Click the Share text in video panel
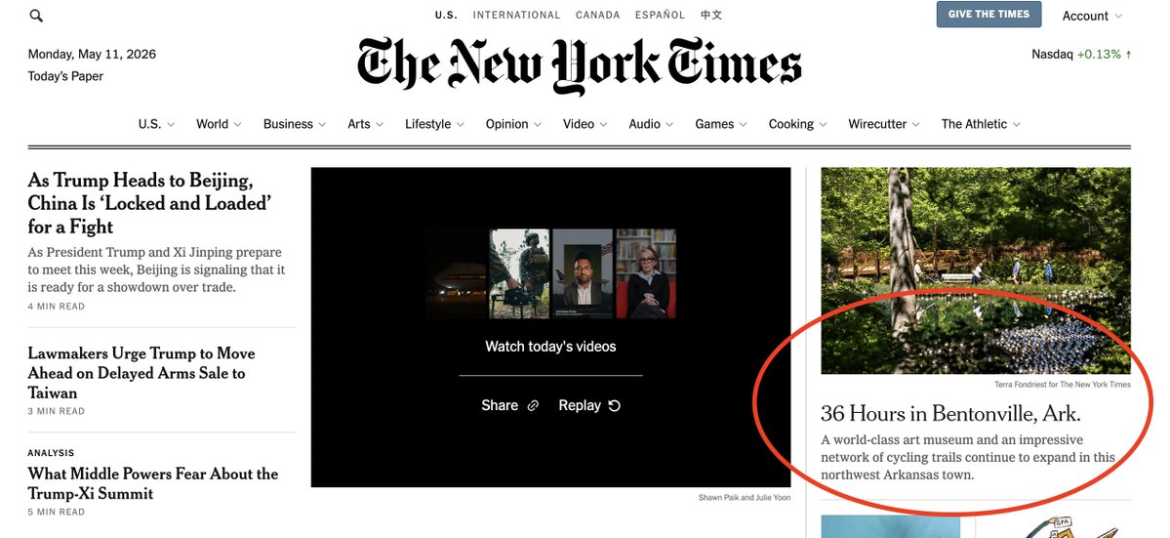This screenshot has height=538, width=1170. click(x=500, y=406)
